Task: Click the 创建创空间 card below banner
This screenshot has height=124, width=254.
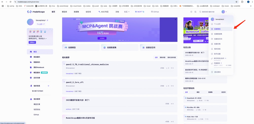Action: [159, 47]
